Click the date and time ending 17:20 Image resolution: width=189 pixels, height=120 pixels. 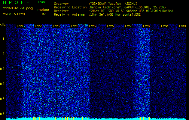click(x=14, y=14)
